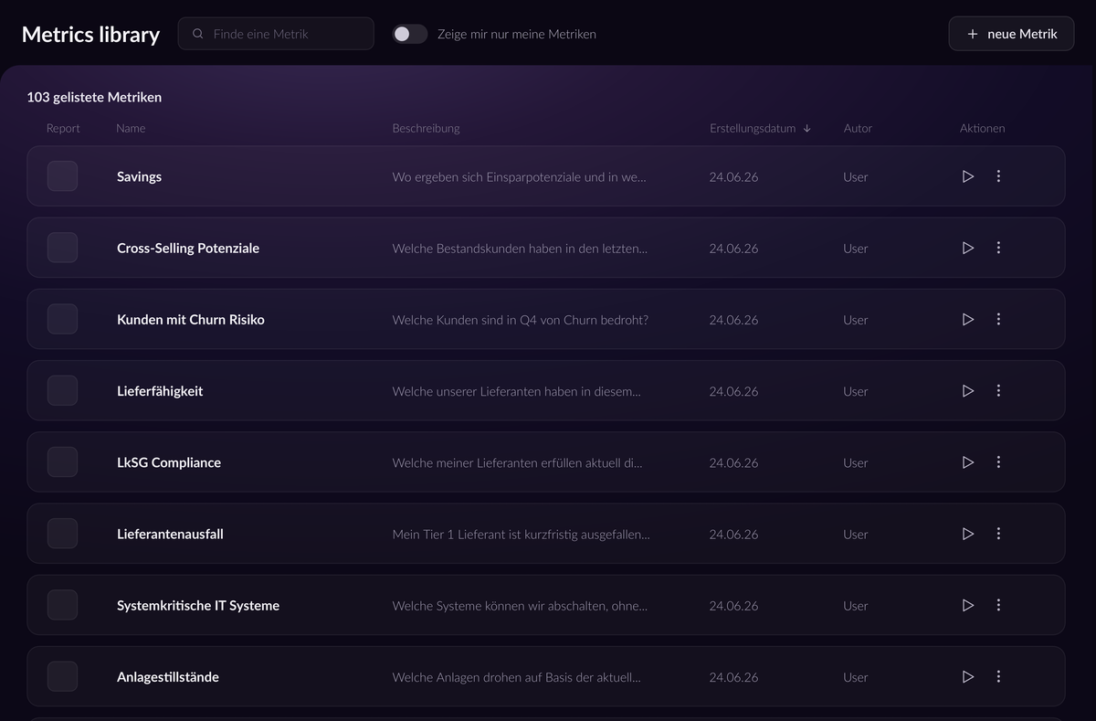Screen dimensions: 1096x721
Task: Open the Cross-Selling Potenziale metric name
Action: (188, 248)
